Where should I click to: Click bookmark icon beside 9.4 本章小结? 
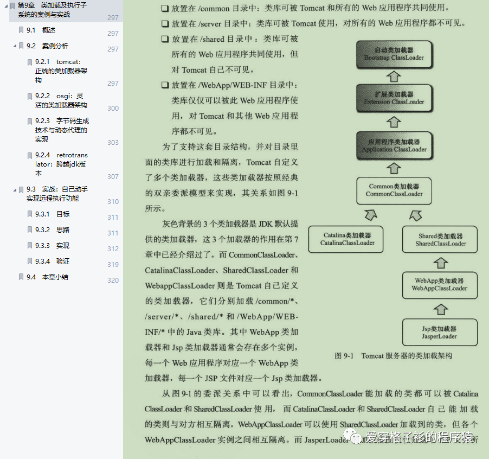21,277
